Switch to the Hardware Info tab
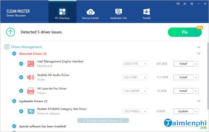 (x=118, y=13)
